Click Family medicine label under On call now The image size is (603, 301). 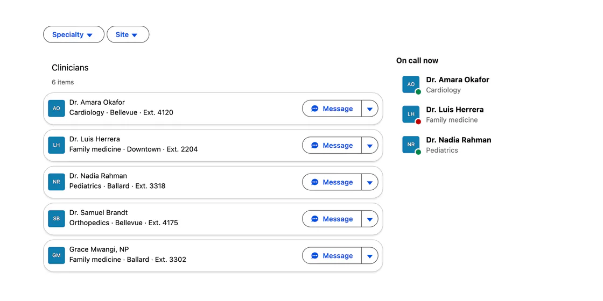tap(452, 120)
